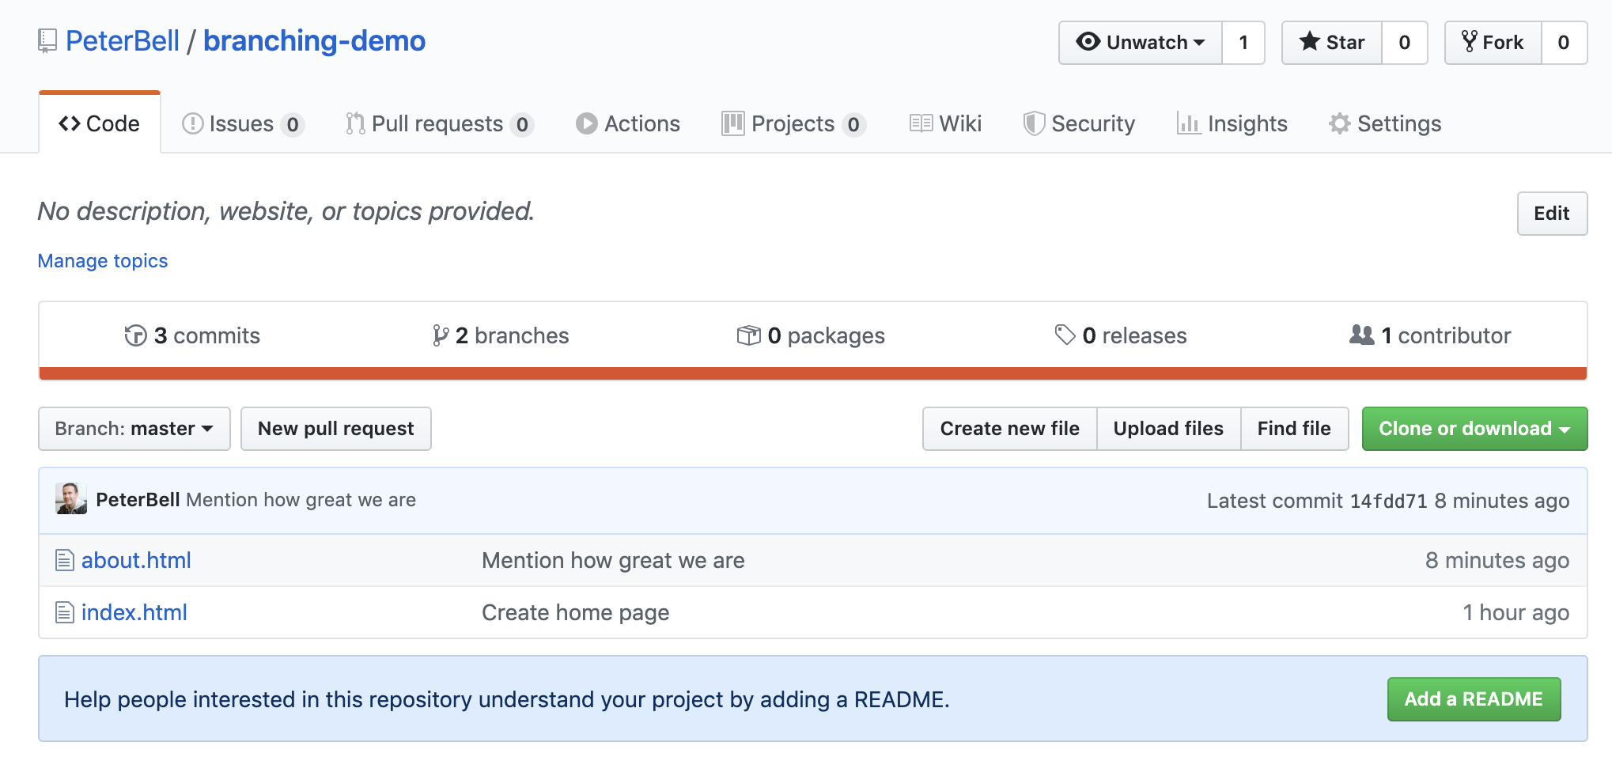Open the Security tab

[x=1079, y=124]
